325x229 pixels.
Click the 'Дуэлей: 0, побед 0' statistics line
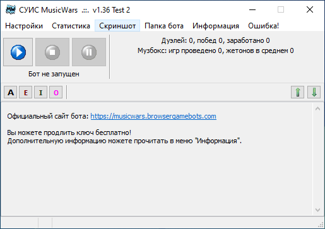coord(215,40)
